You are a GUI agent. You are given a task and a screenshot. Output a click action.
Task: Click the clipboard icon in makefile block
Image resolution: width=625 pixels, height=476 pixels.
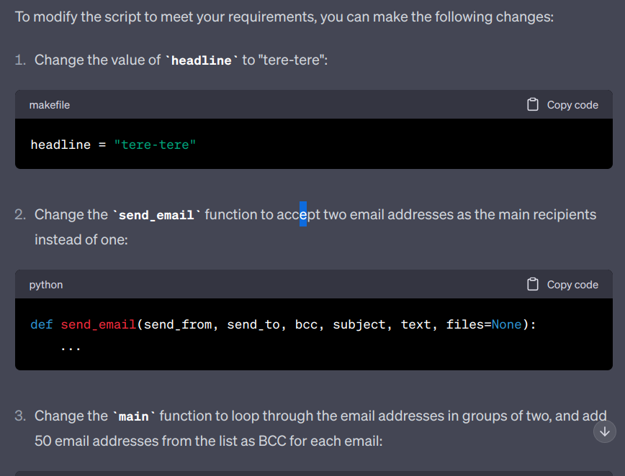533,105
